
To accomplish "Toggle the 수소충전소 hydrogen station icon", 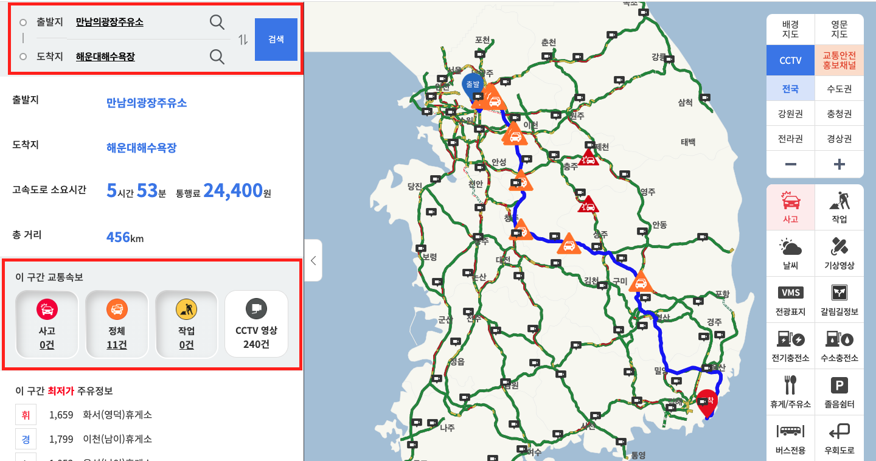I will (x=839, y=346).
